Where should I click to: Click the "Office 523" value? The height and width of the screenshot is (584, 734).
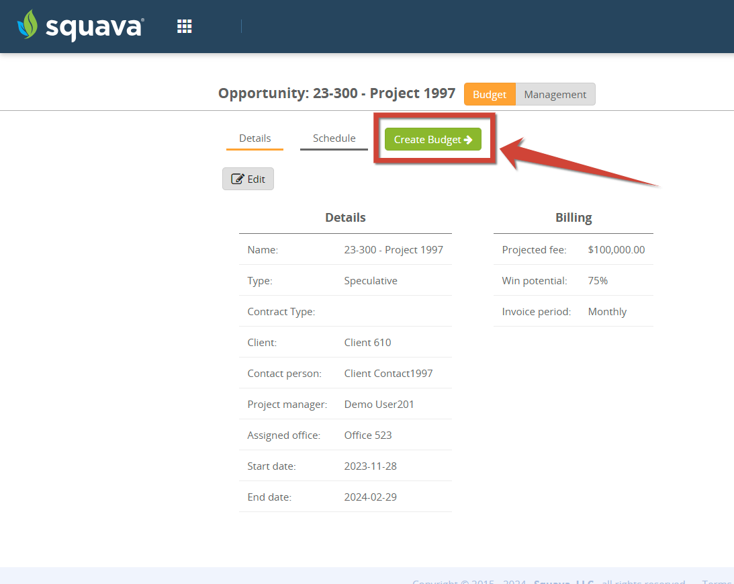pos(368,435)
